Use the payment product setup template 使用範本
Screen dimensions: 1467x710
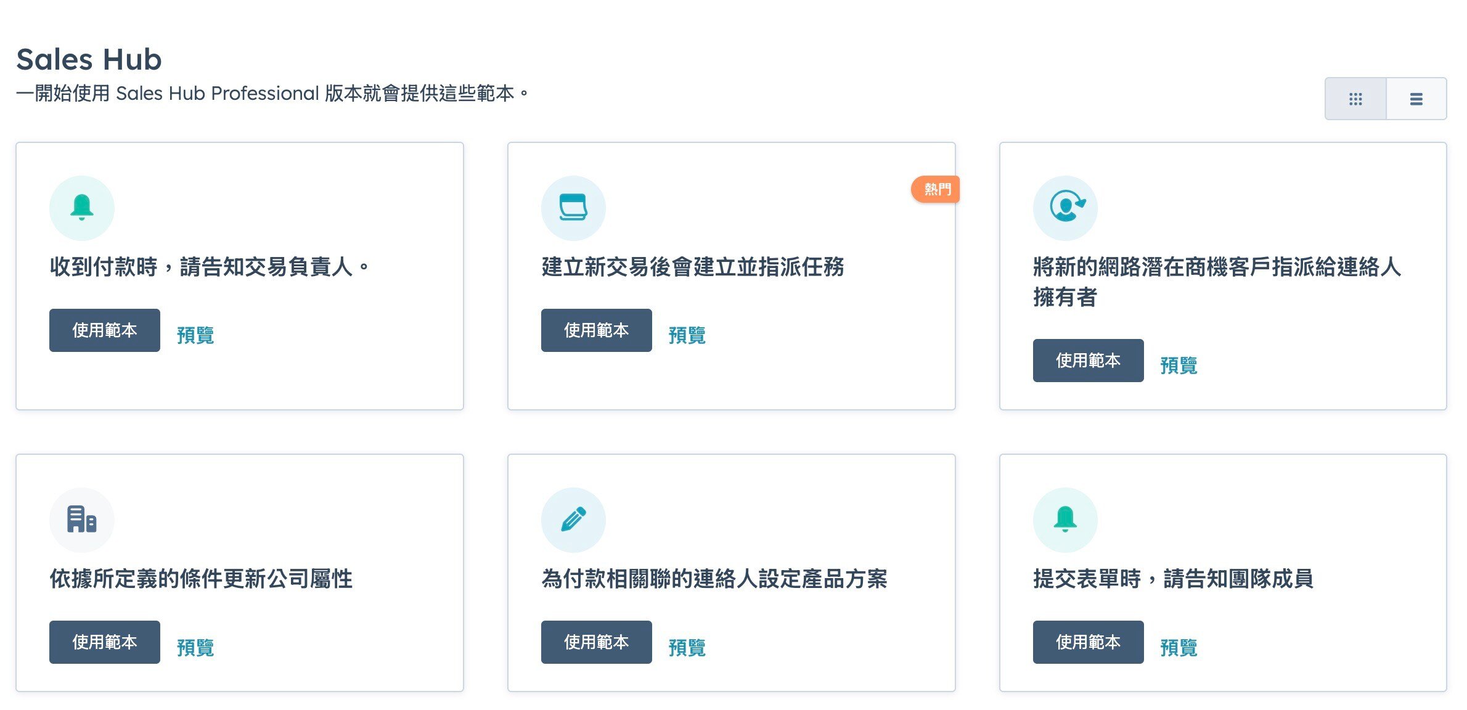point(595,642)
